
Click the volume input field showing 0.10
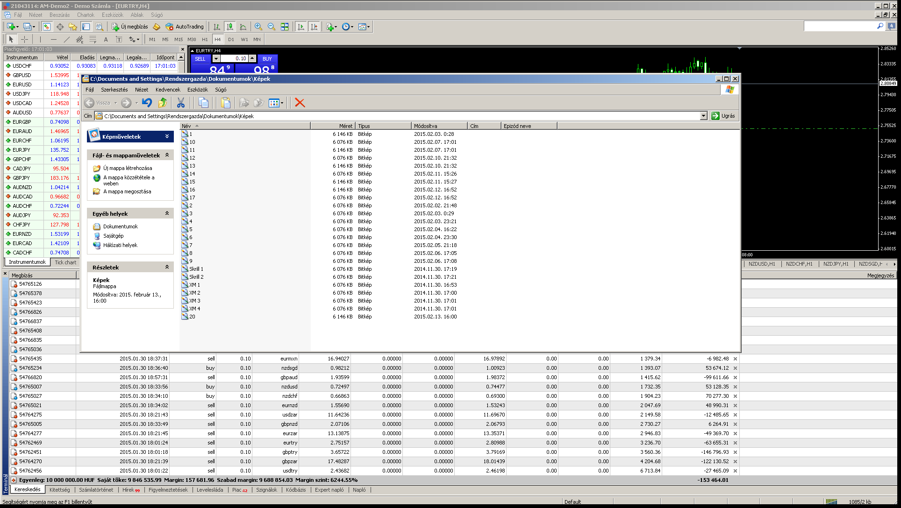pyautogui.click(x=234, y=59)
